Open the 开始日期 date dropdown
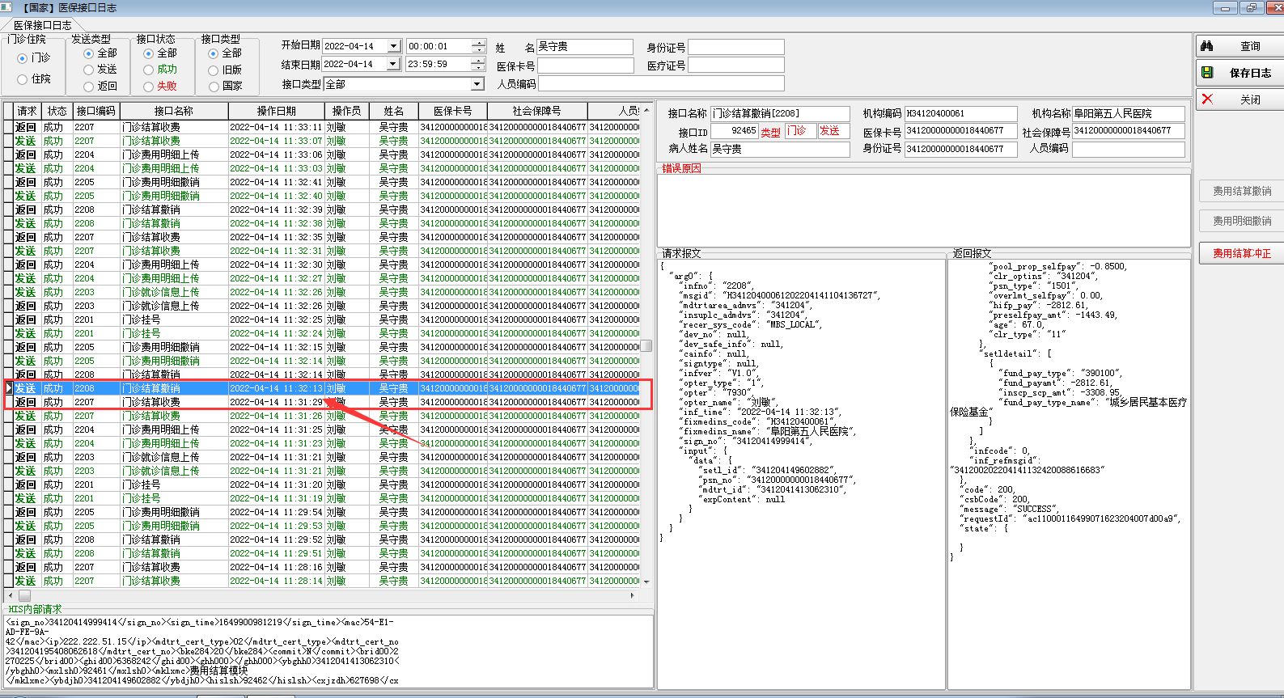1284x698 pixels. [393, 46]
